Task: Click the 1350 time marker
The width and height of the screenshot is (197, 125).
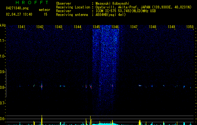Action: 190,27
